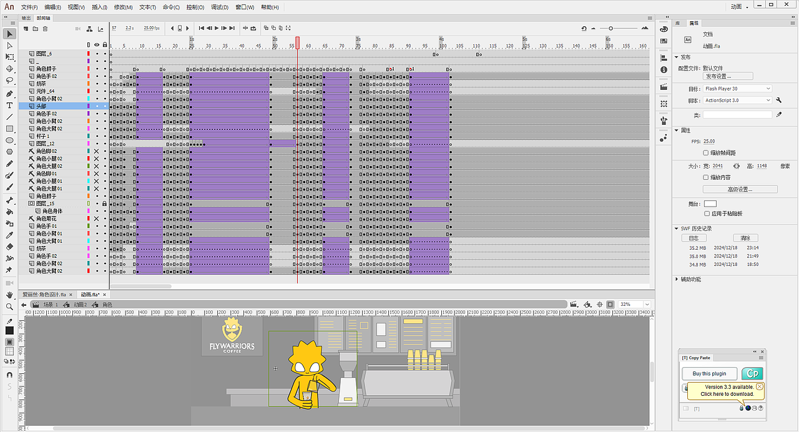799x432 pixels.
Task: Play the timeline animation
Action: click(217, 28)
